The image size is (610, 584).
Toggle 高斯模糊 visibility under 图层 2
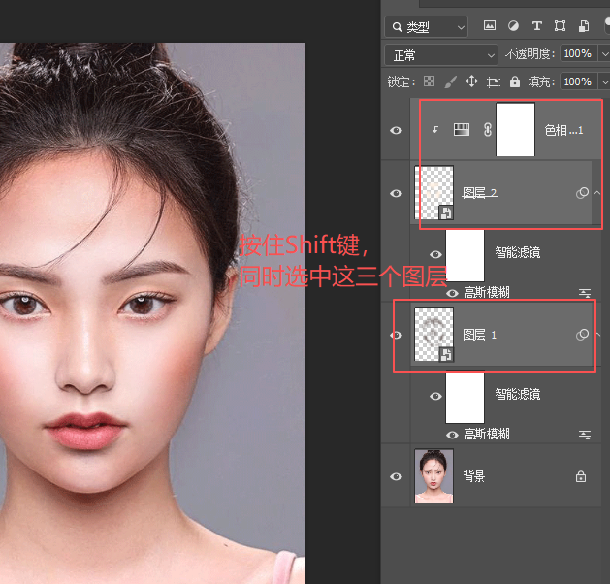(452, 293)
